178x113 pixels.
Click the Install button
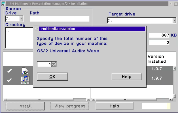point(25,106)
